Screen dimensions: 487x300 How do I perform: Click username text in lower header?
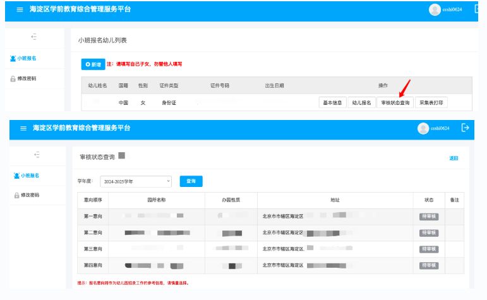click(x=440, y=128)
